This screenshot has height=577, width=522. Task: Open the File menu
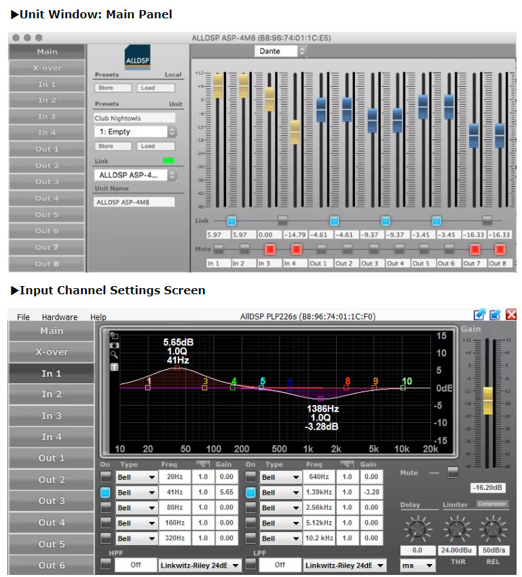click(x=23, y=317)
